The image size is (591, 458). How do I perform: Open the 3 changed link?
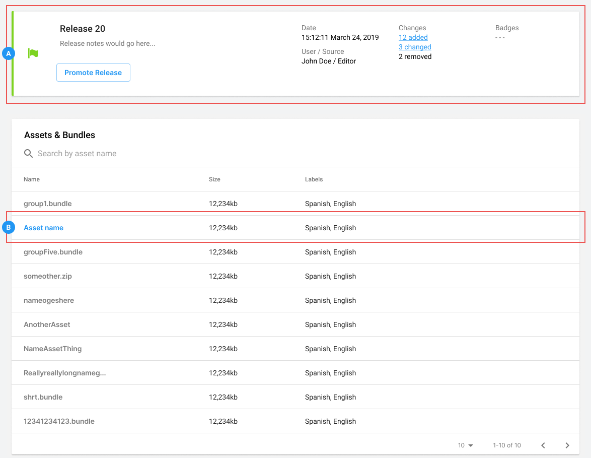[x=415, y=47]
